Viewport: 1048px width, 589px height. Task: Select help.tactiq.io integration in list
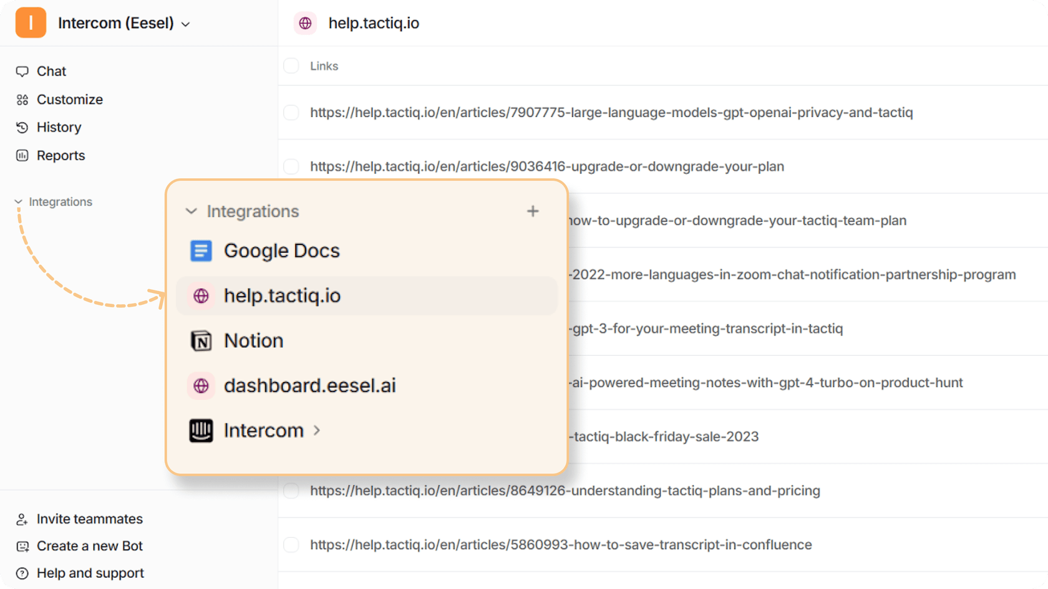coord(366,295)
